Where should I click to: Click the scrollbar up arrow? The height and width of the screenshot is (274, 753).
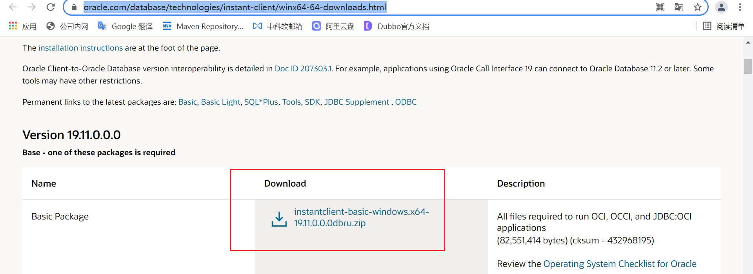tap(748, 42)
